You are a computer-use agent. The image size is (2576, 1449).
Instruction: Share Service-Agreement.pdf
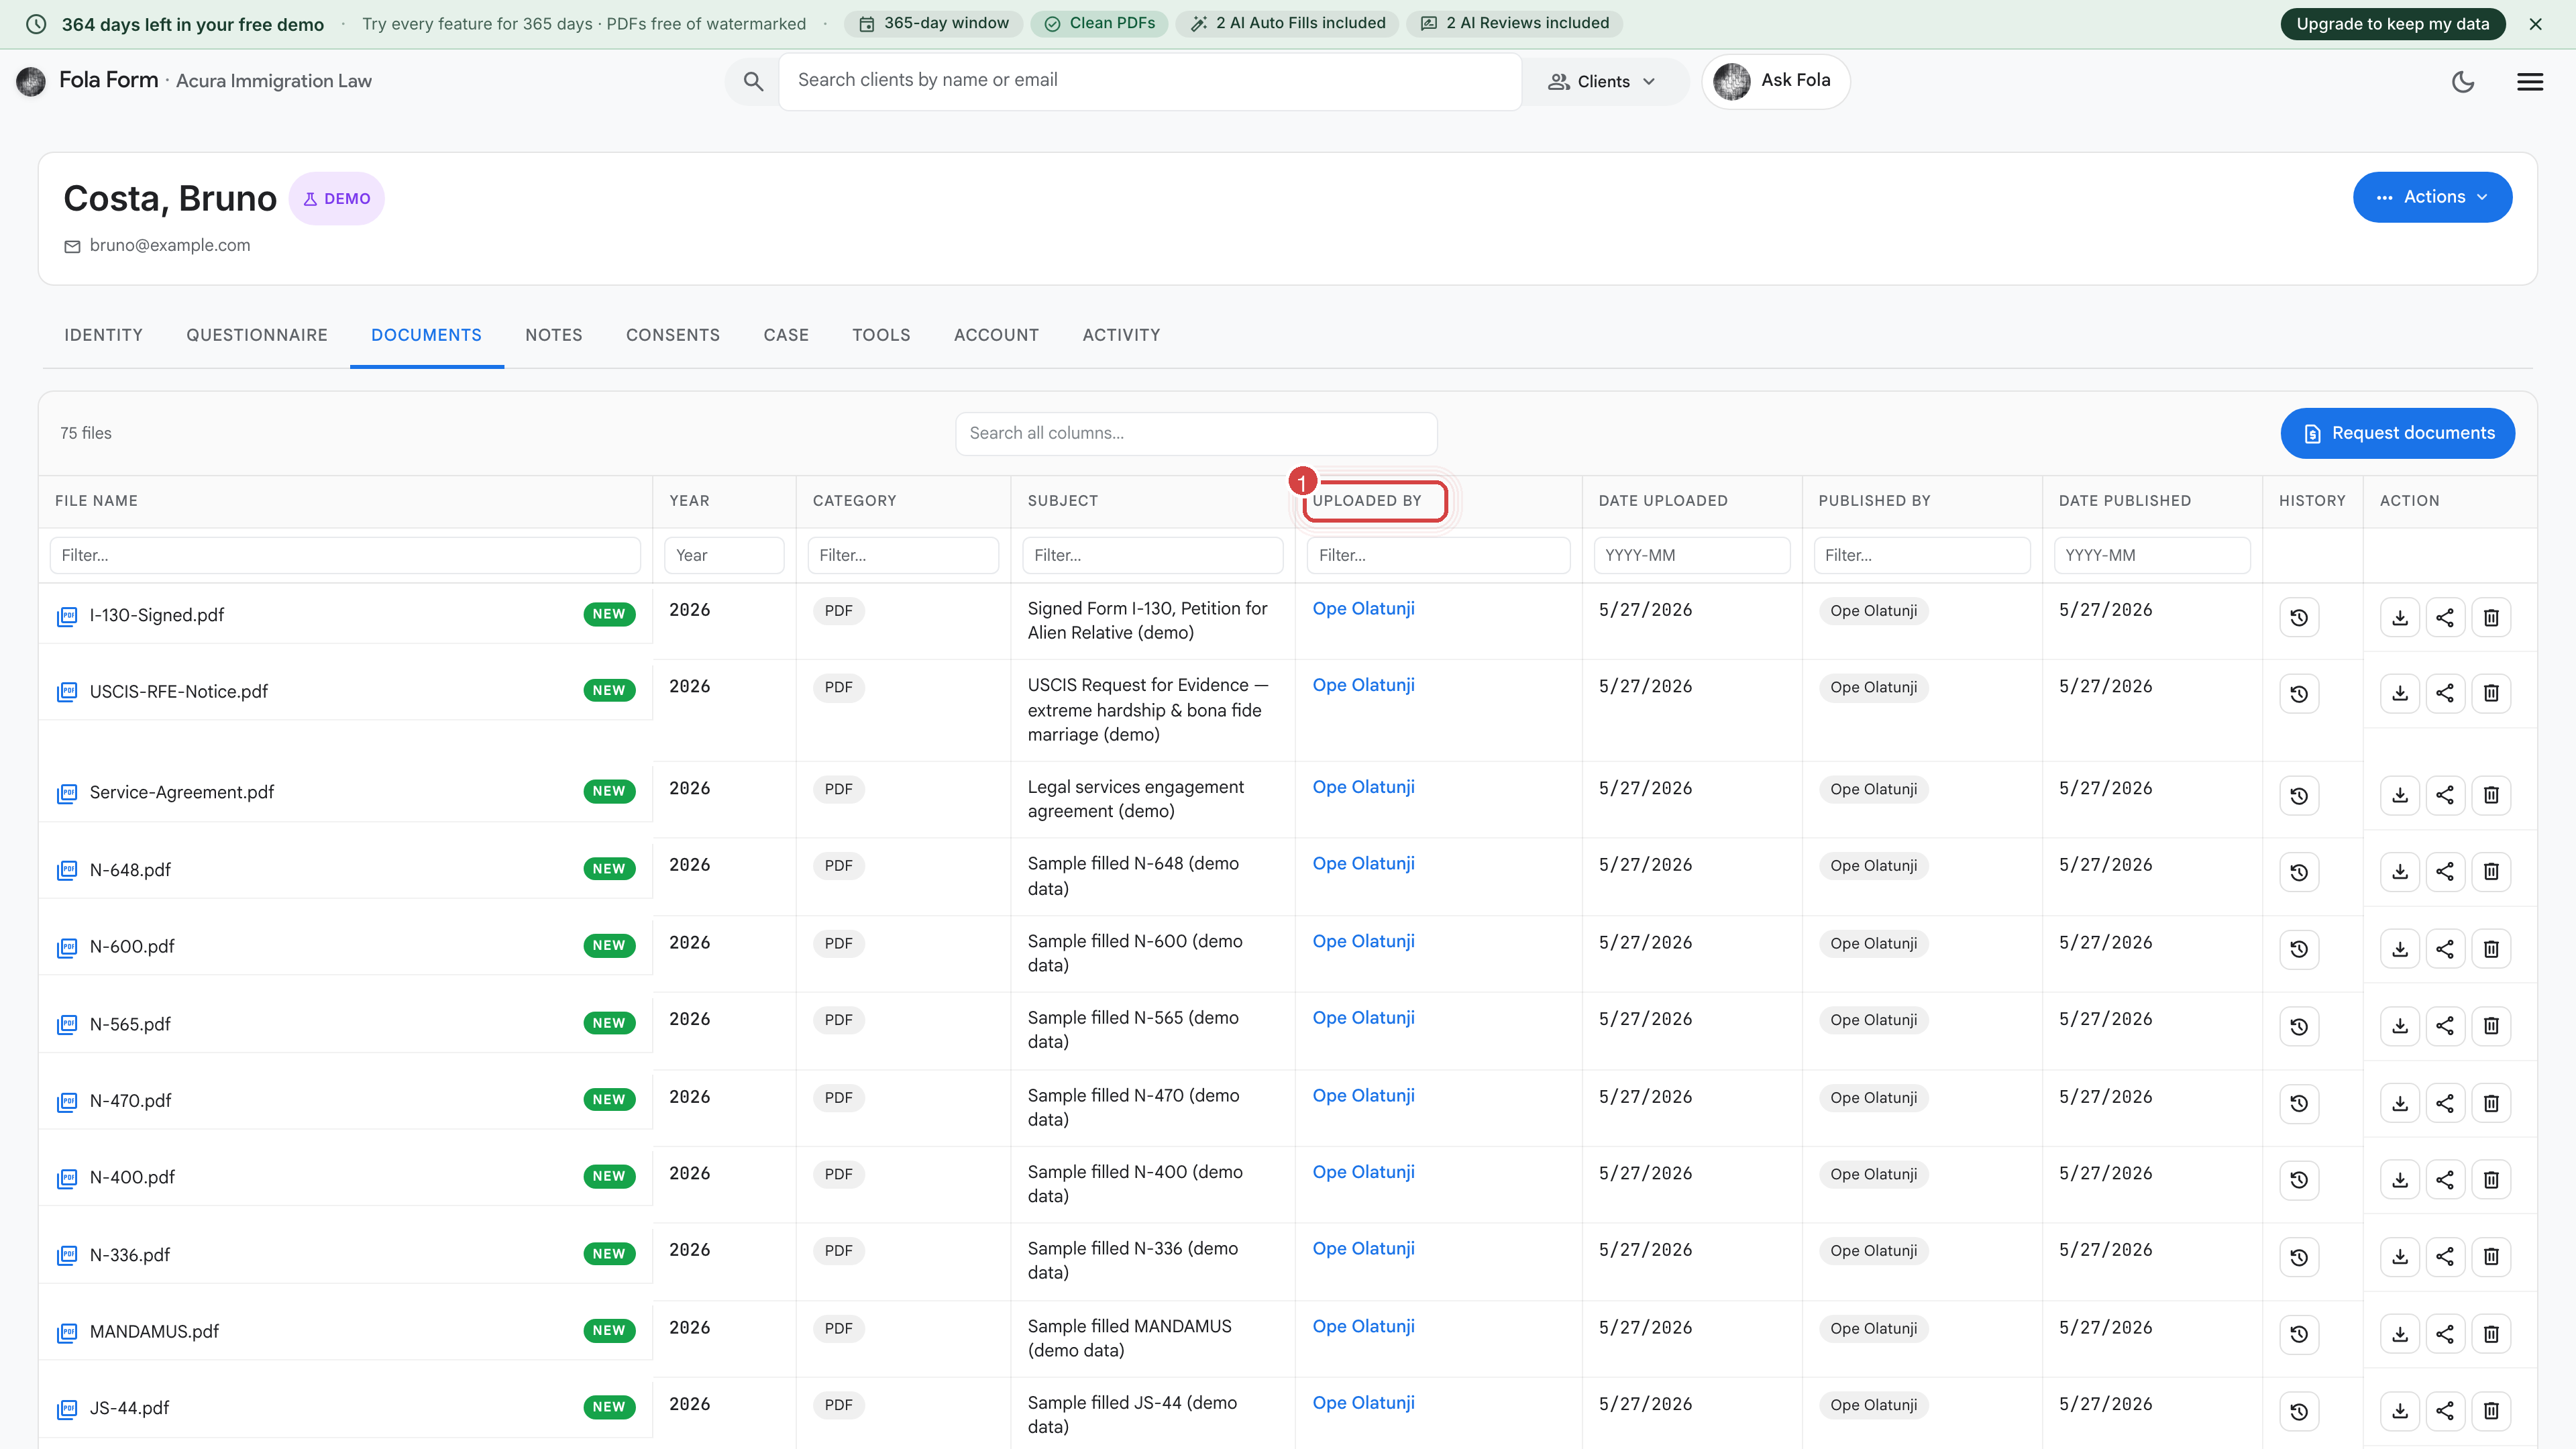[2445, 795]
